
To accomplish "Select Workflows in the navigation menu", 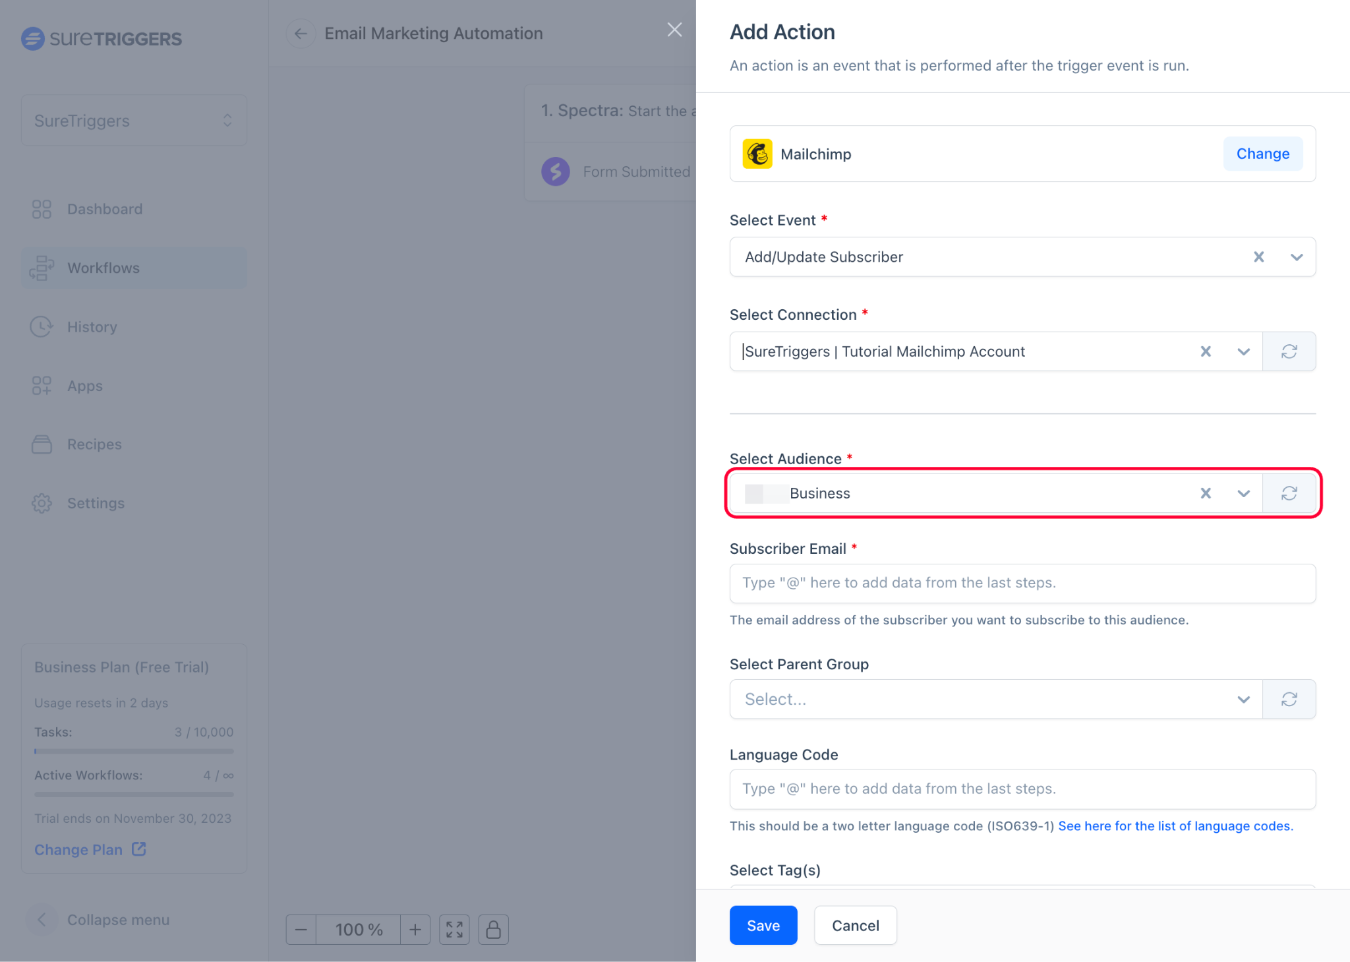I will 103,268.
